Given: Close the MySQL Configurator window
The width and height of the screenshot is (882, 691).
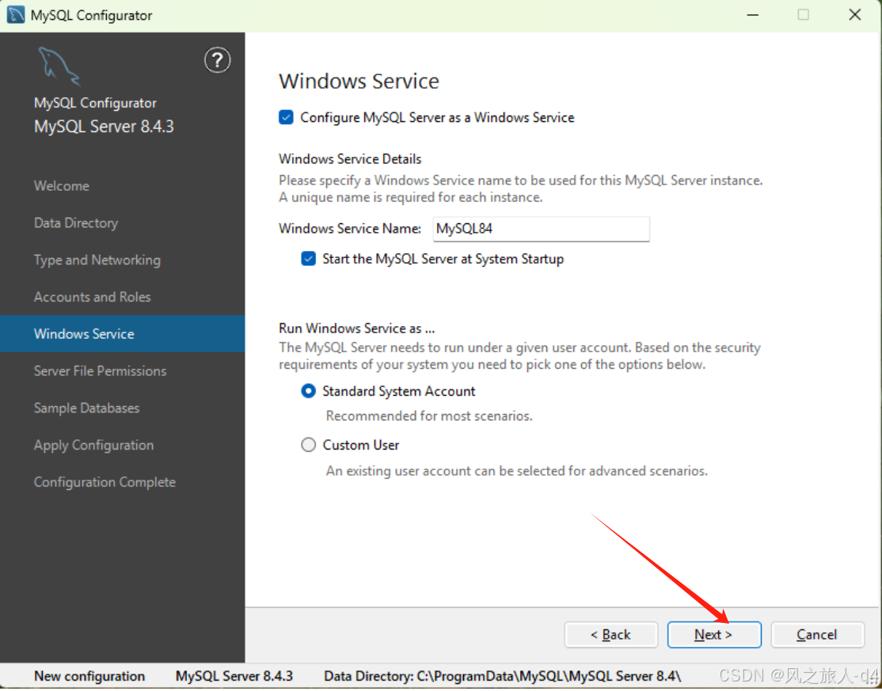Looking at the screenshot, I should [x=854, y=14].
